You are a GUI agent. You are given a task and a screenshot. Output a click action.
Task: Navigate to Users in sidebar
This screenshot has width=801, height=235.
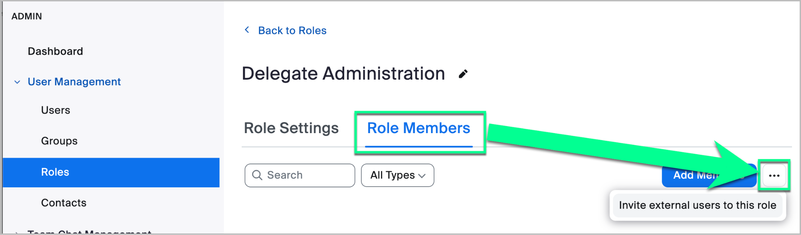(x=56, y=110)
